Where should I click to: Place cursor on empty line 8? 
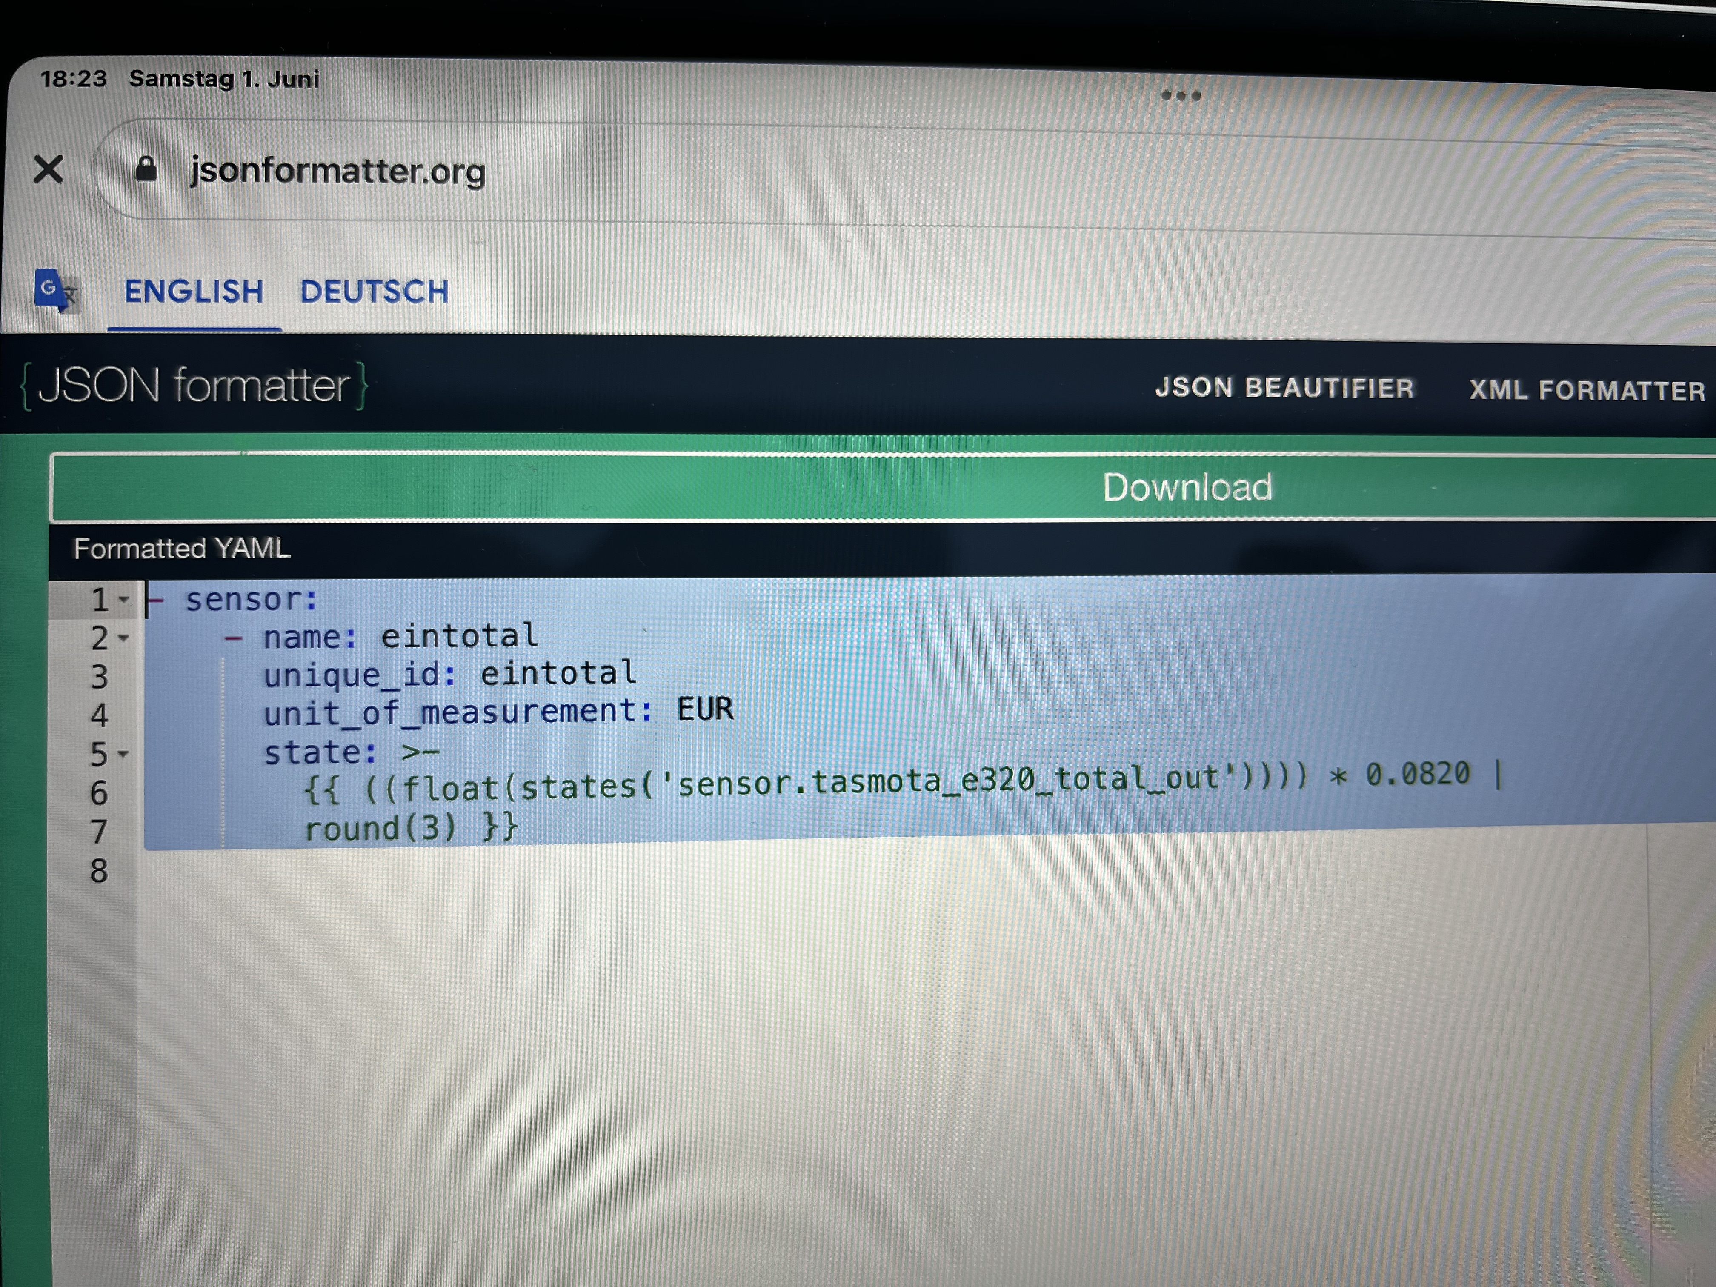point(892,869)
